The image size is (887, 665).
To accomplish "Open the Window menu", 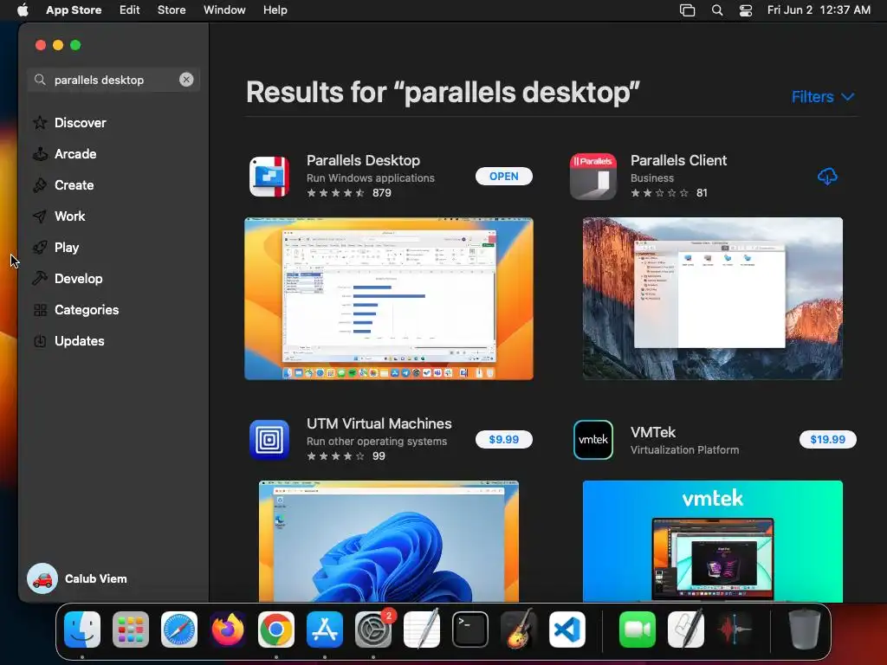I will pos(224,10).
